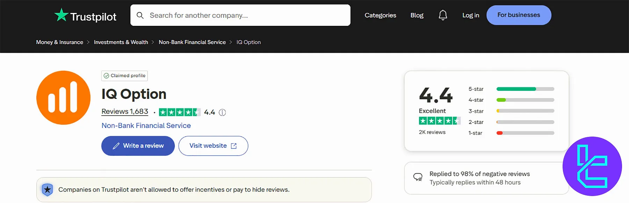Open the Categories menu
The height and width of the screenshot is (203, 629).
coord(380,15)
